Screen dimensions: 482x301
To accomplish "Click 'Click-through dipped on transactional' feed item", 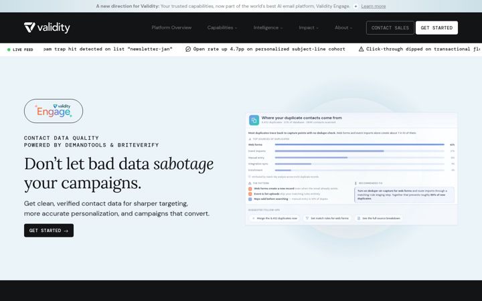I will click(x=420, y=49).
